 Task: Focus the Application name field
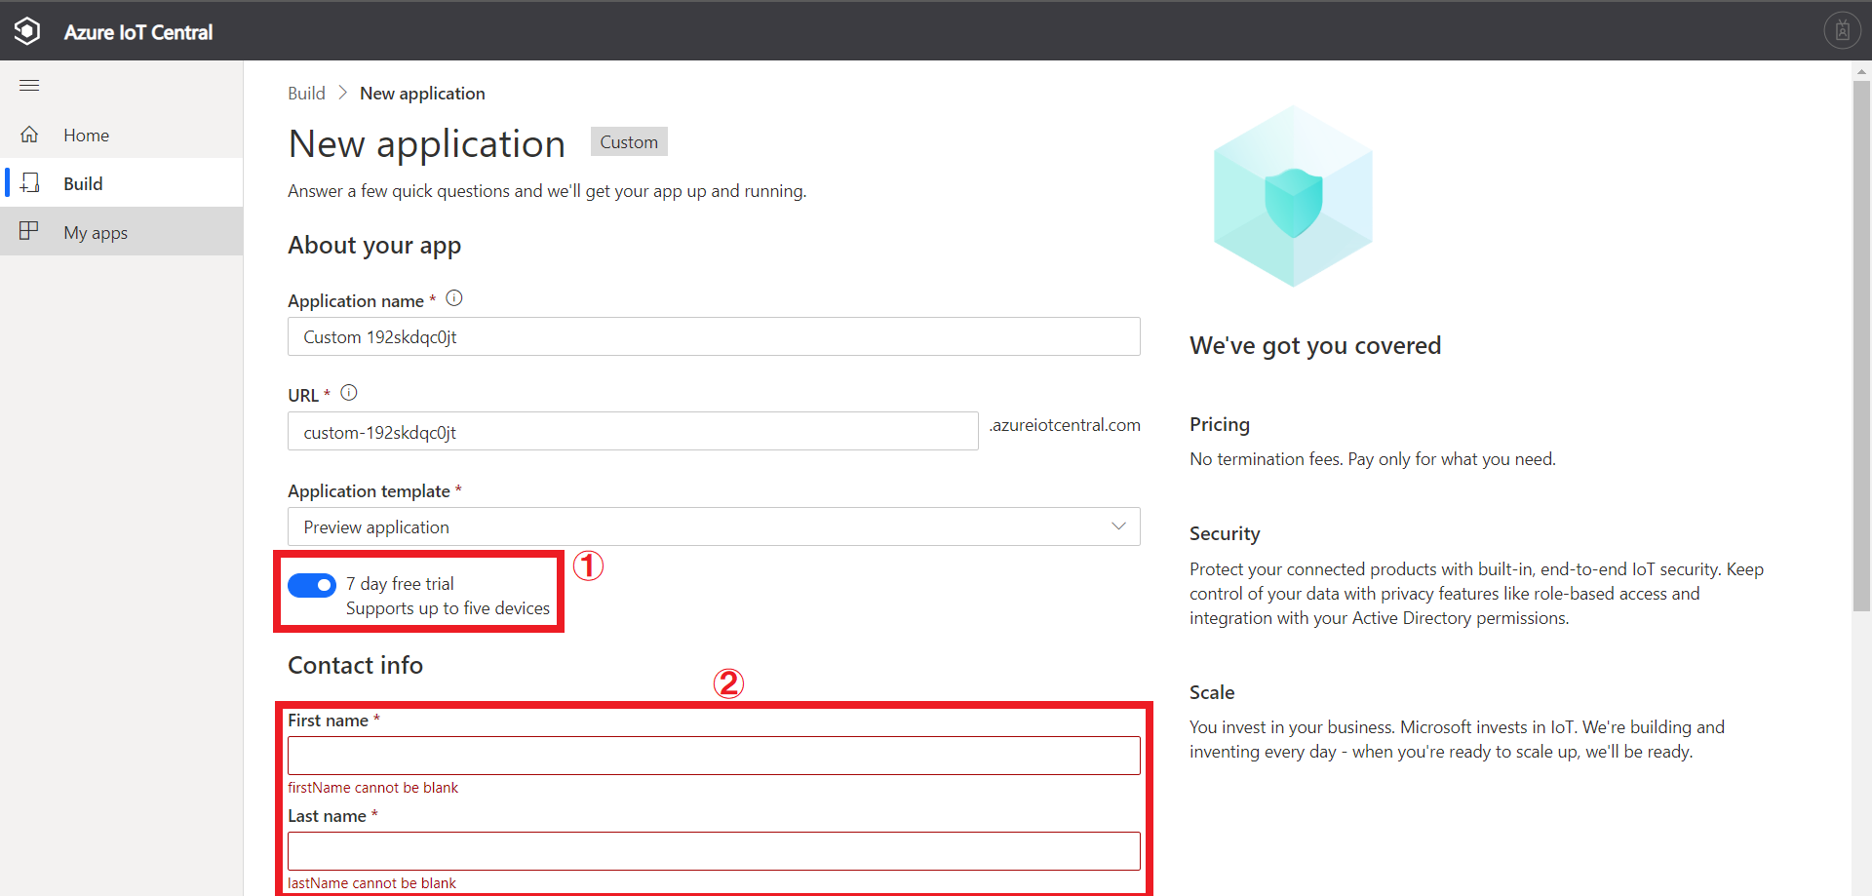point(714,336)
